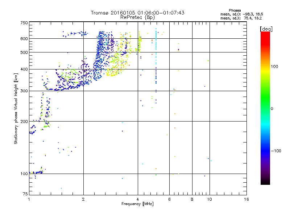The image size is (290, 217).
Task: Click the black bottom of the colorbar
Action: point(265,182)
